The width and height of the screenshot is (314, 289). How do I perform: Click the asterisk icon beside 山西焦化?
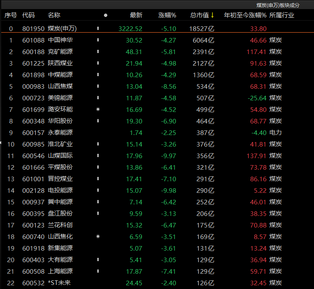tap(98, 237)
